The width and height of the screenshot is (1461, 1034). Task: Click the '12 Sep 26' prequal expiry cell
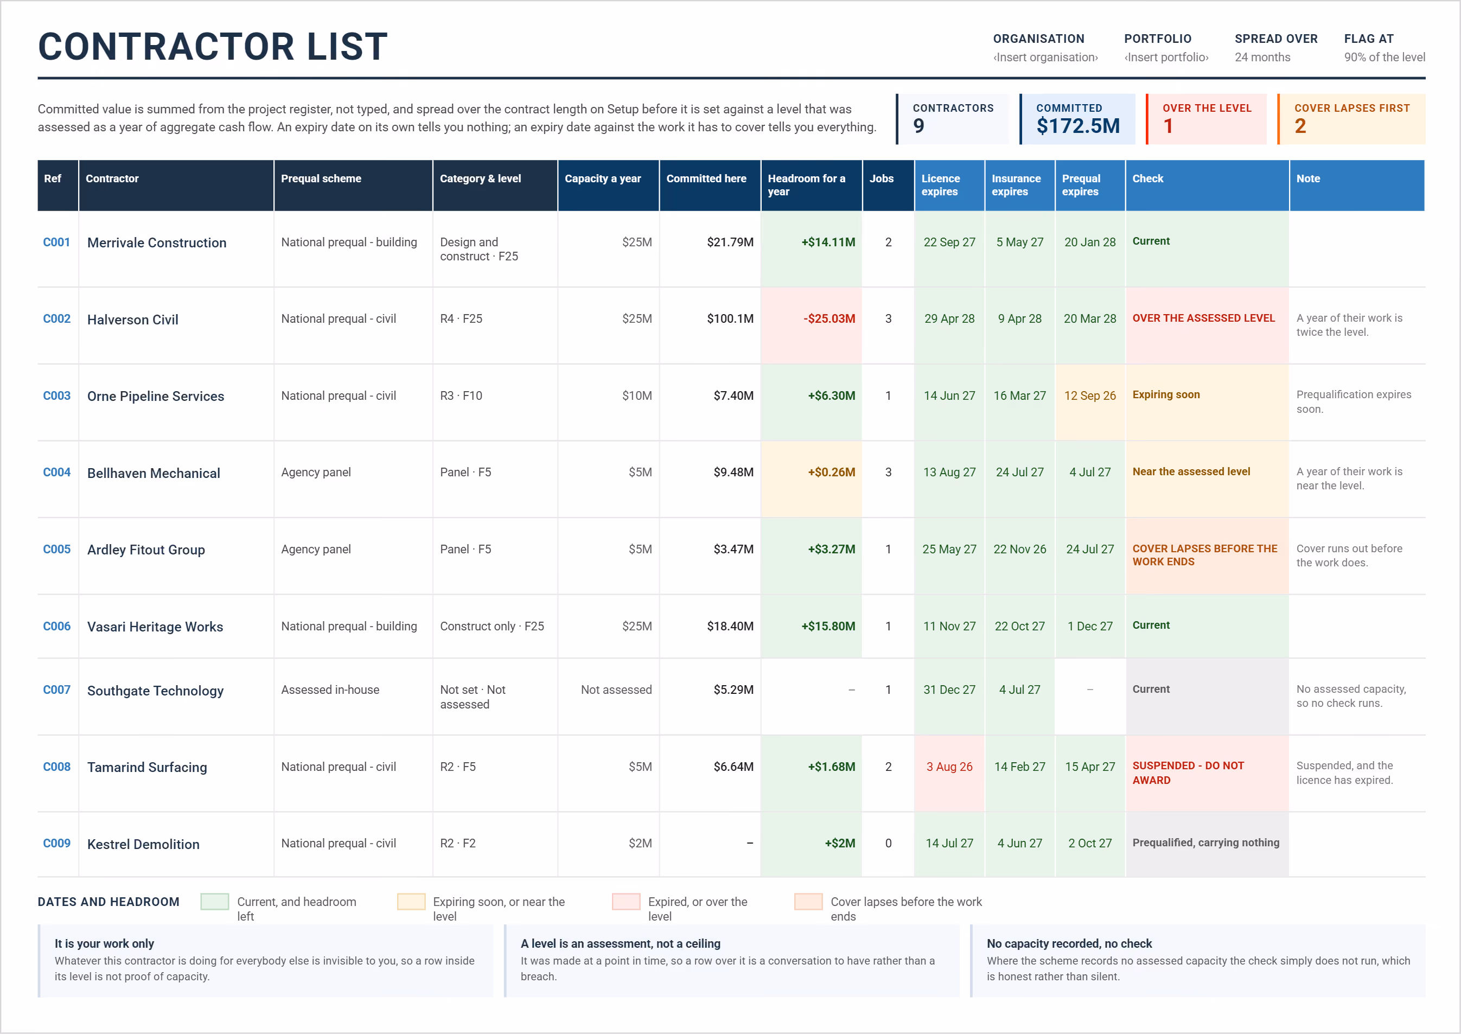[1090, 402]
